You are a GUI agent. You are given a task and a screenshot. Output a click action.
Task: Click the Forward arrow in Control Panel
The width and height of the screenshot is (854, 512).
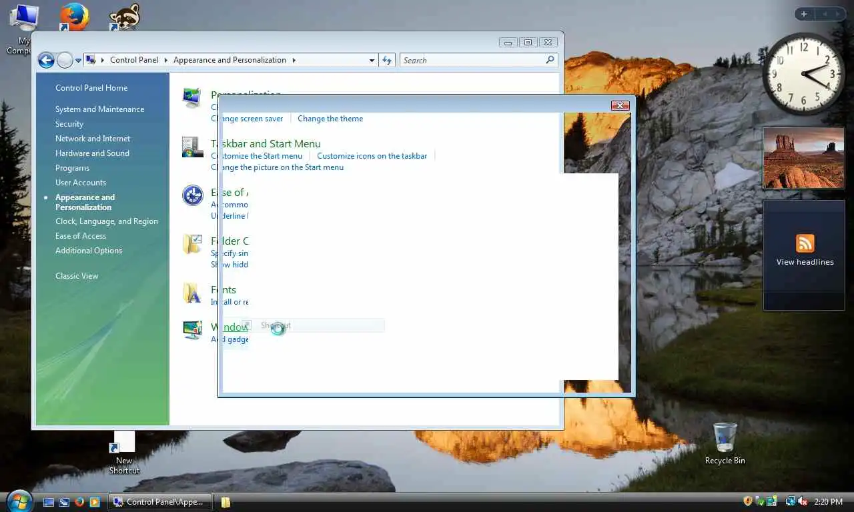coord(65,61)
